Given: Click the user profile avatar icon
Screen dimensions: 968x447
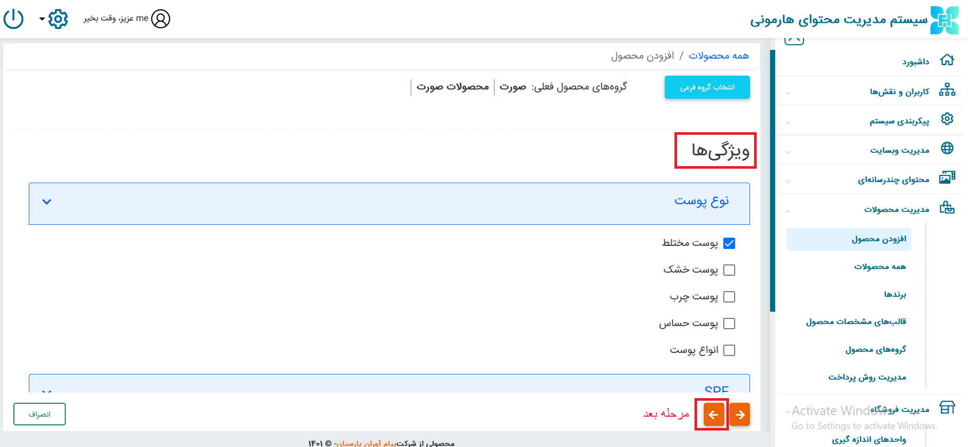Looking at the screenshot, I should tap(160, 19).
